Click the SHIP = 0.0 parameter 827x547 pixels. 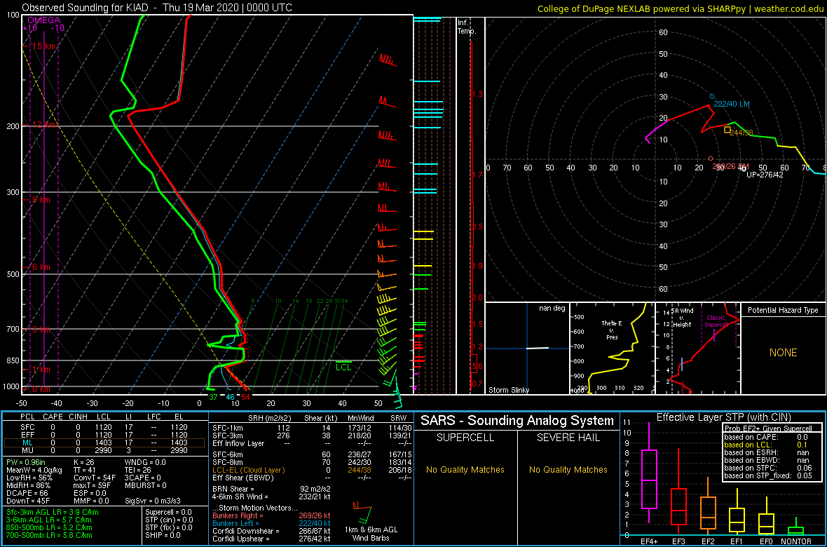[164, 534]
